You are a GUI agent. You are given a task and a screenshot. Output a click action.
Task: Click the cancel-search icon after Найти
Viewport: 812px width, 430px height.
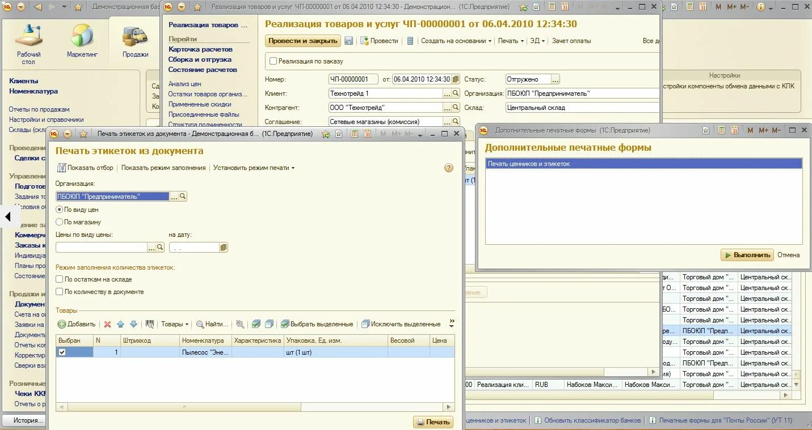click(240, 324)
